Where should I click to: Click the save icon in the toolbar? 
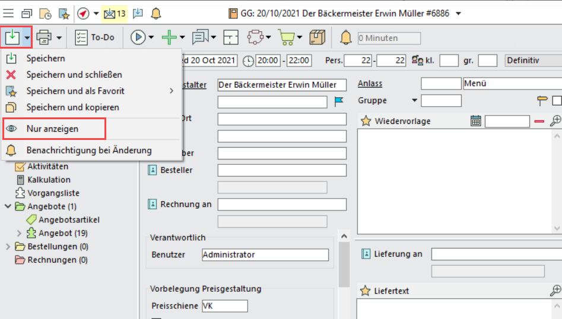pyautogui.click(x=12, y=37)
